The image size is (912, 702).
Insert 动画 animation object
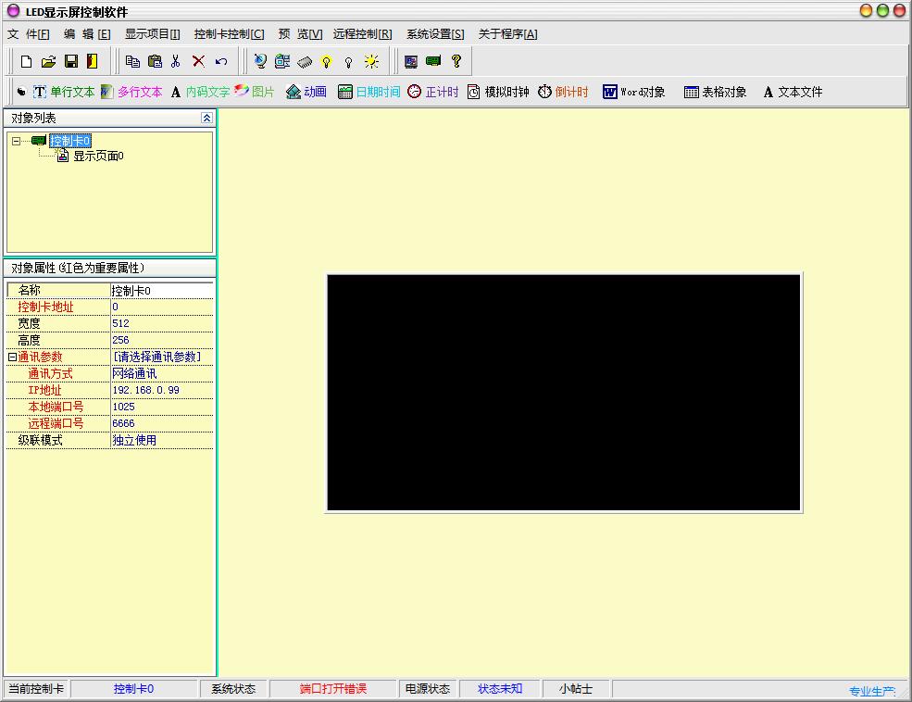[x=306, y=92]
